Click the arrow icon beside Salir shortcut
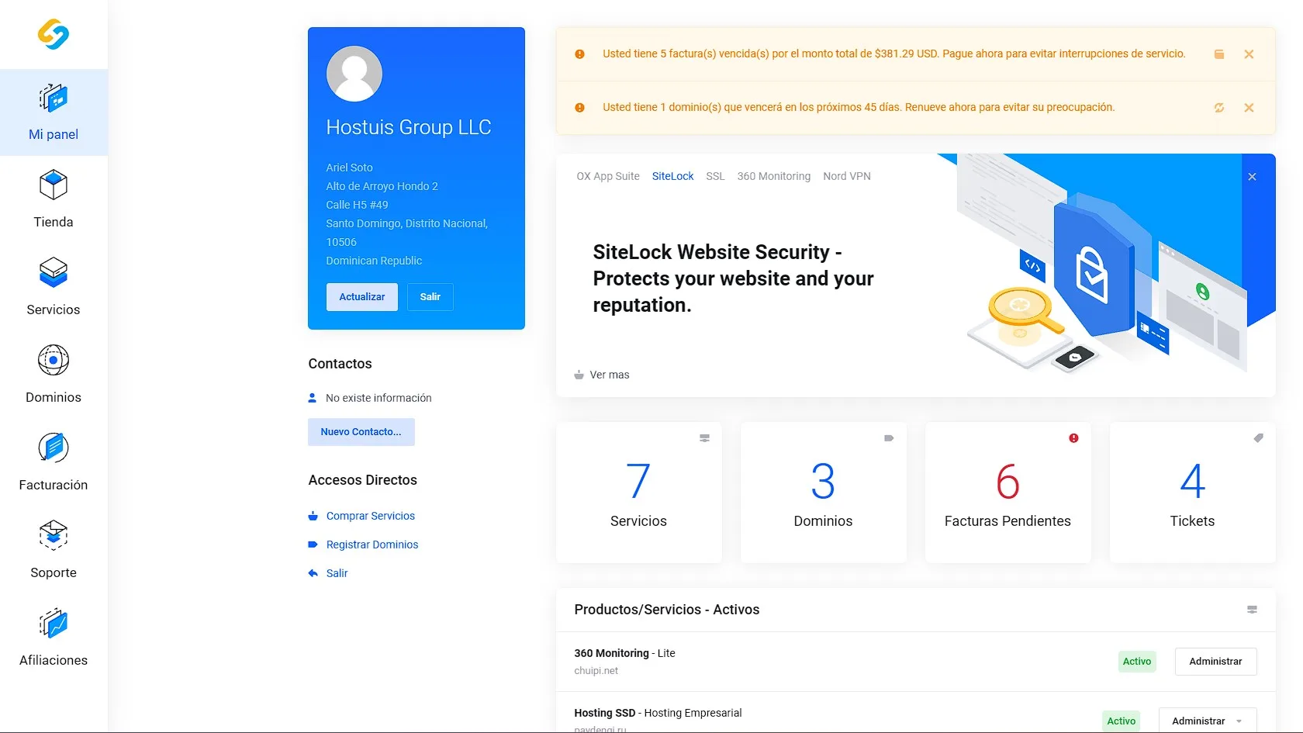This screenshot has height=733, width=1303. (313, 573)
